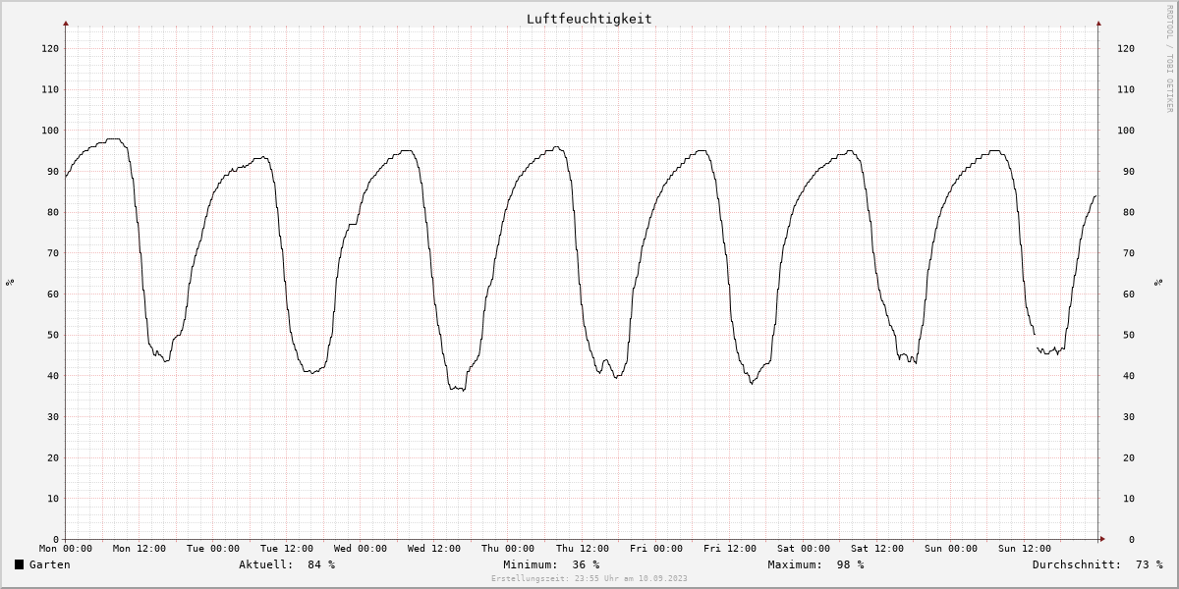
Task: Click the 120 label on the left axis
Action: click(x=50, y=48)
